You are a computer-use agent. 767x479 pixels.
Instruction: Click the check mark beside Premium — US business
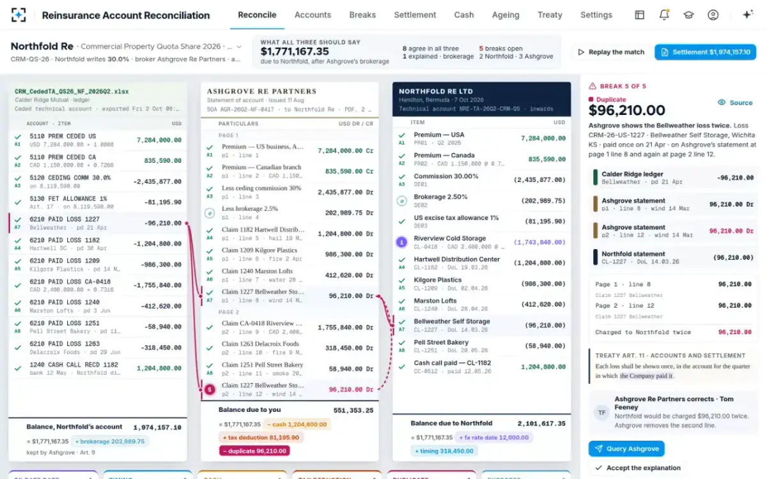pos(210,147)
